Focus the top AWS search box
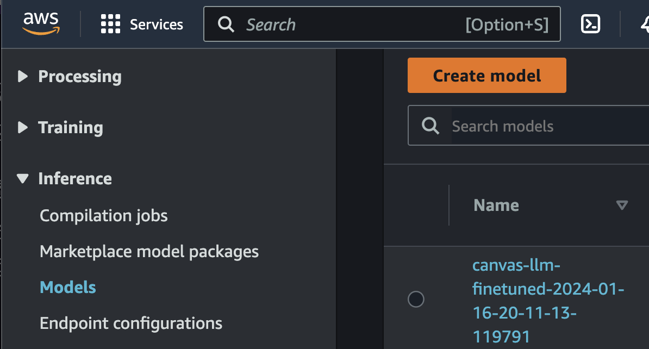 tap(353, 24)
